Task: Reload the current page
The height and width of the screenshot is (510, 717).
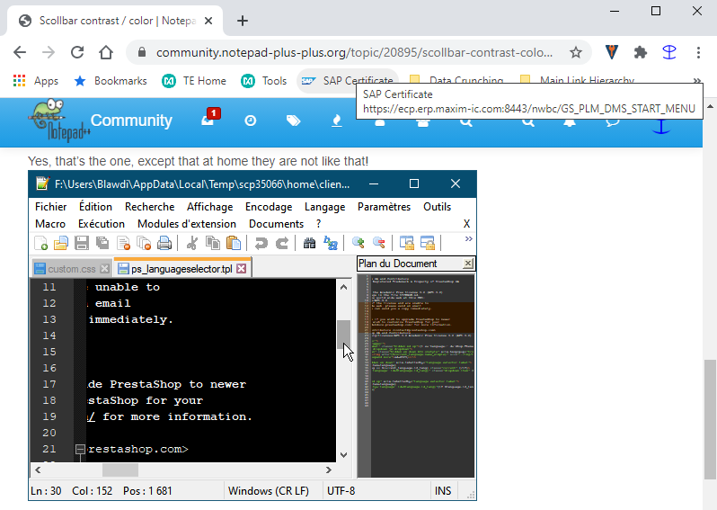Action: 77,53
